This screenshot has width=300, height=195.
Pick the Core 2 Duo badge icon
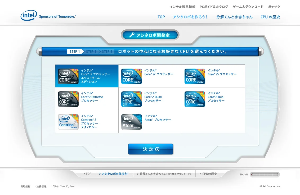click(x=195, y=99)
